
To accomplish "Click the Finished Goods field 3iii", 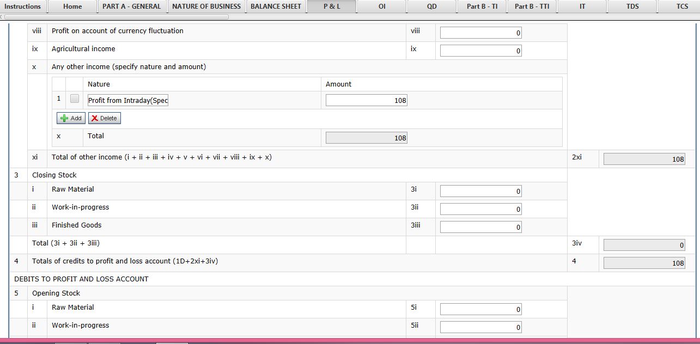I will (481, 227).
